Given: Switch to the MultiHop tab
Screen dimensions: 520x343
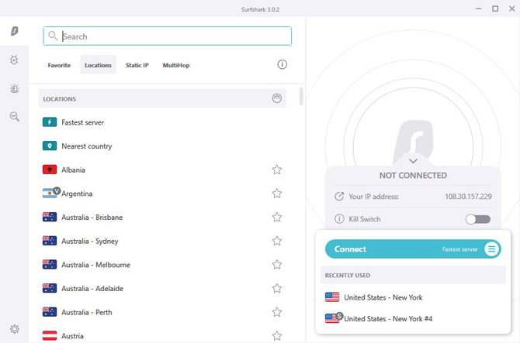Looking at the screenshot, I should tap(176, 65).
